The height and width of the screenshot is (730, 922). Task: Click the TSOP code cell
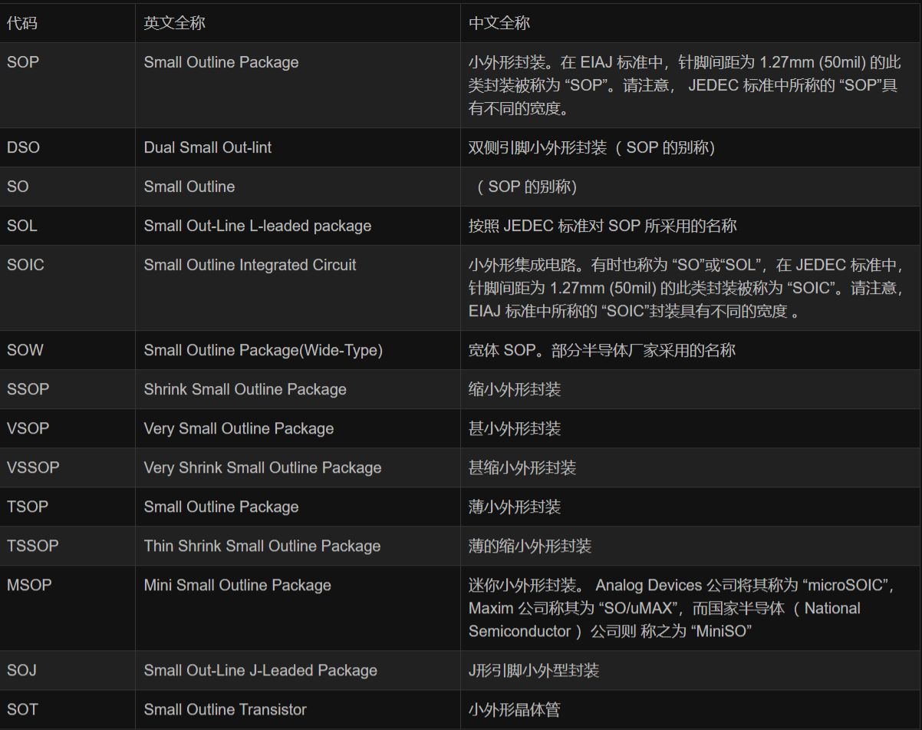click(23, 507)
